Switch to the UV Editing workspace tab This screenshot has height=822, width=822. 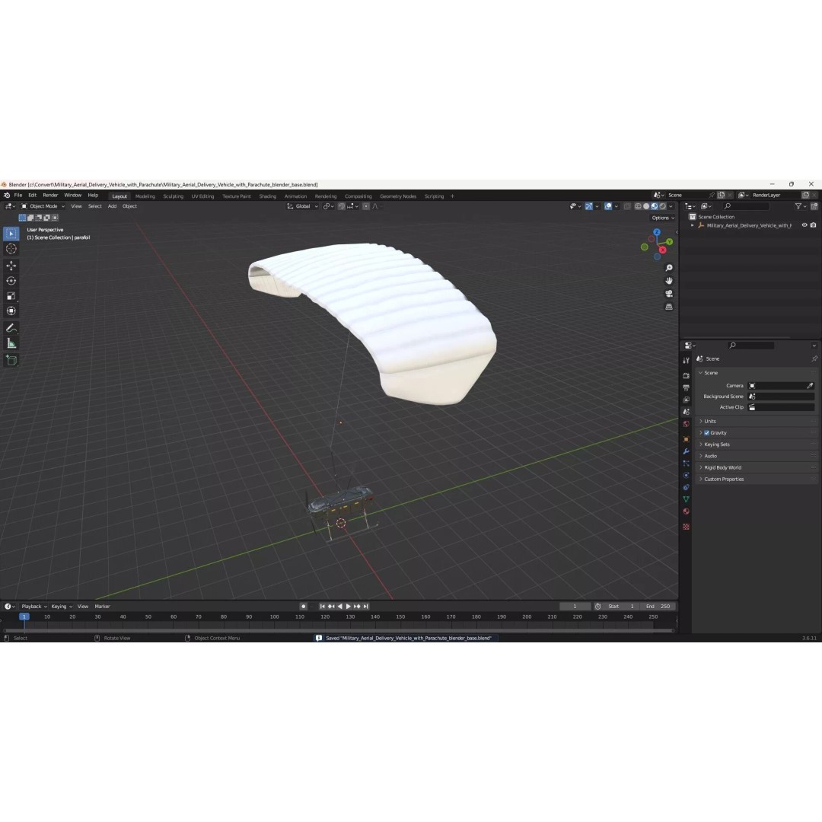202,196
